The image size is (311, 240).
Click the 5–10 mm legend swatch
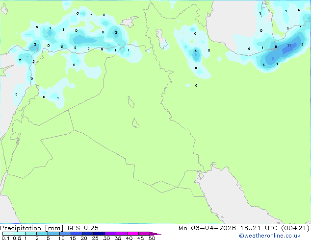click(x=53, y=234)
